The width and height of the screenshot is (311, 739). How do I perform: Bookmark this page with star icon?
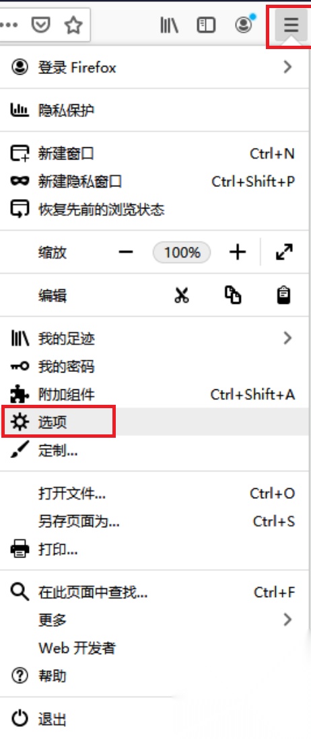(73, 24)
